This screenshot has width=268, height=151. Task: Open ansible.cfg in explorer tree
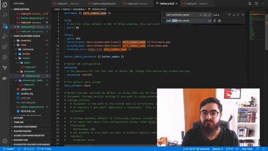click(31, 94)
